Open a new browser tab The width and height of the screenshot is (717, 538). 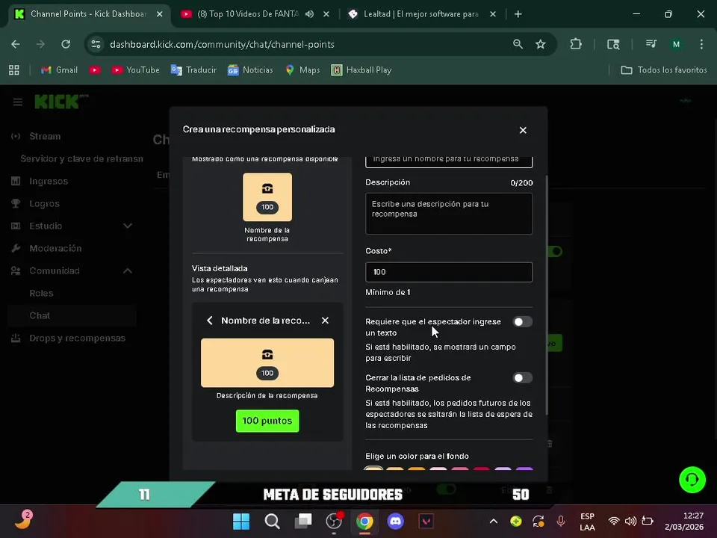[518, 14]
